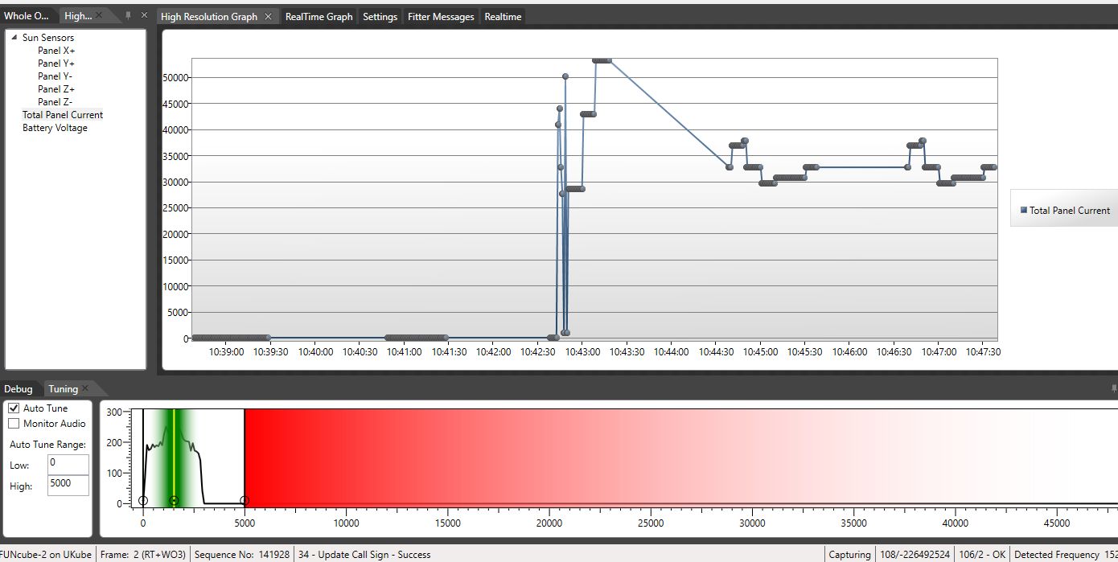This screenshot has width=1118, height=562.
Task: Select Panel X+ in sensor tree
Action: 56,51
